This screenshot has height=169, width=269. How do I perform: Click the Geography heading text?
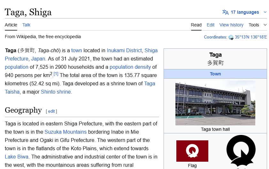23,110
